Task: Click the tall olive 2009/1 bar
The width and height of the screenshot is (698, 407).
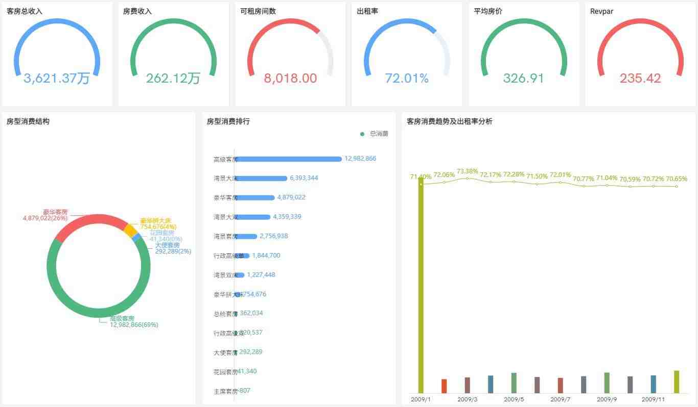Action: 421,286
